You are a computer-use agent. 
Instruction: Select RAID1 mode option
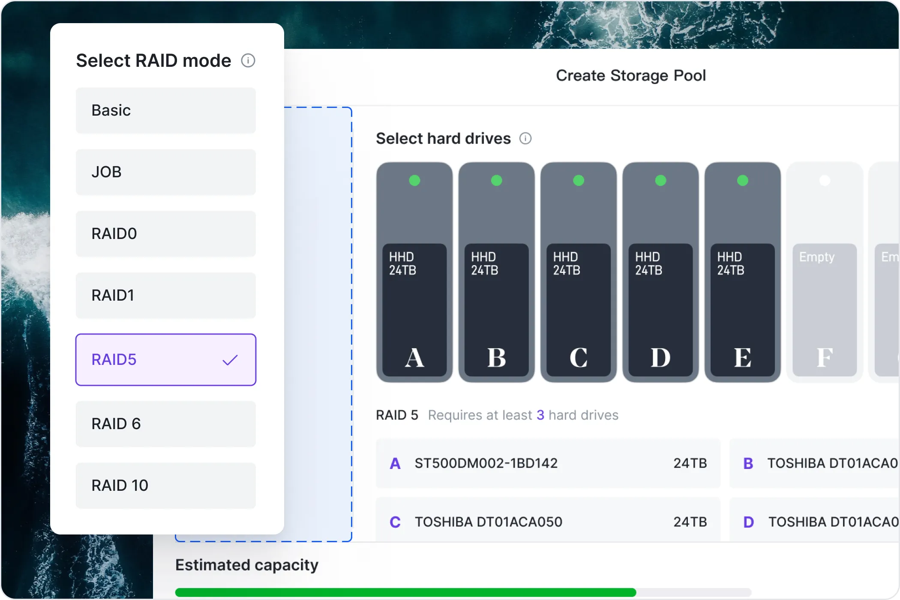click(x=166, y=296)
